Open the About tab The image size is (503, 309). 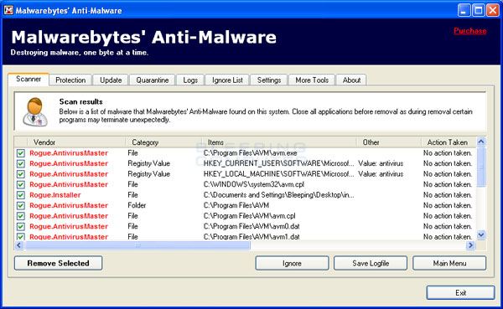(x=351, y=80)
